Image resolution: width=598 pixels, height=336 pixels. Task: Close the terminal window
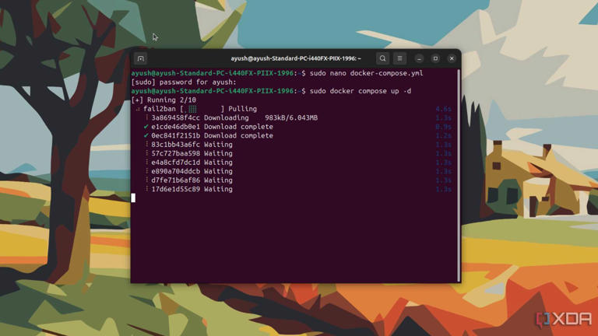452,58
